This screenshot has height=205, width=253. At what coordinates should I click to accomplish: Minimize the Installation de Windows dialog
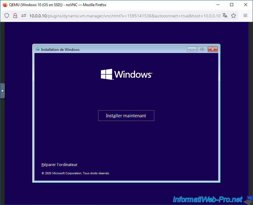(x=192, y=49)
